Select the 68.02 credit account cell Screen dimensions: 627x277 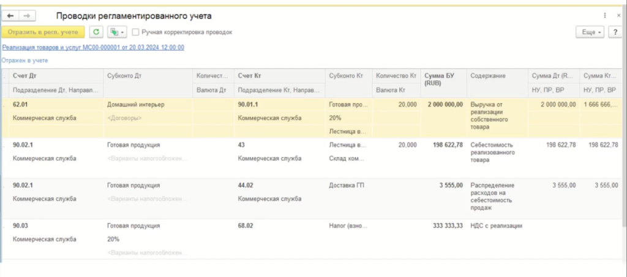[280, 226]
